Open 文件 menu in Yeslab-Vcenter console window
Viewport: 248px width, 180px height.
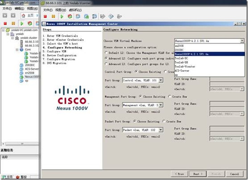click(48, 10)
